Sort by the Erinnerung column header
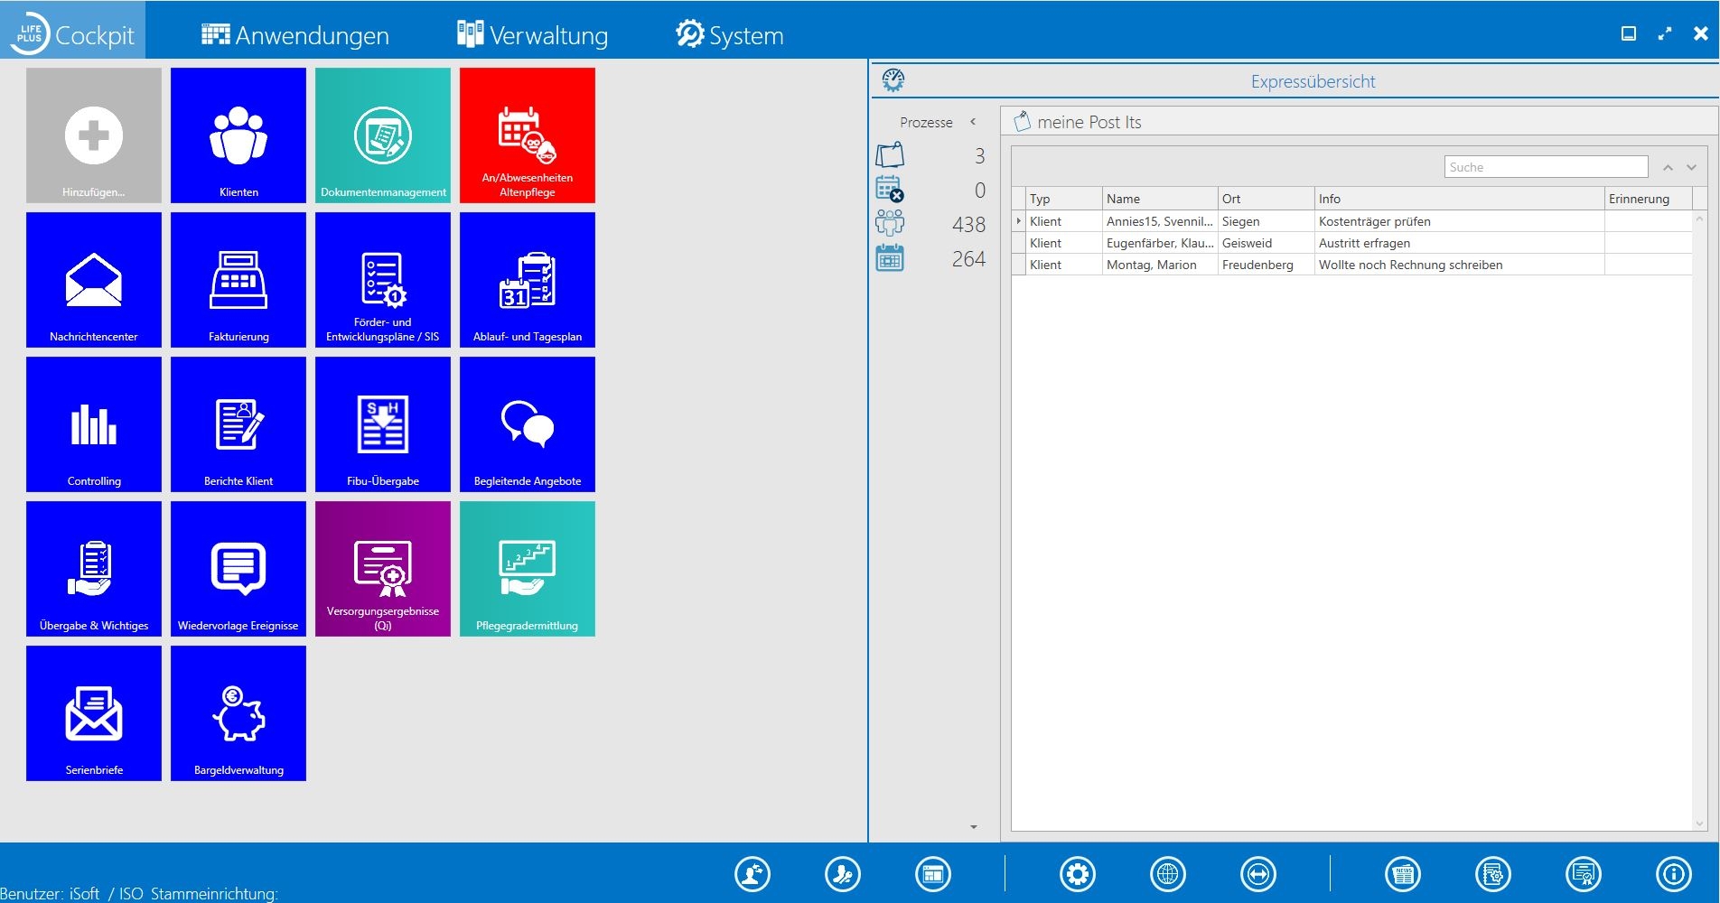Screen dimensions: 1720x903 pyautogui.click(x=1639, y=199)
